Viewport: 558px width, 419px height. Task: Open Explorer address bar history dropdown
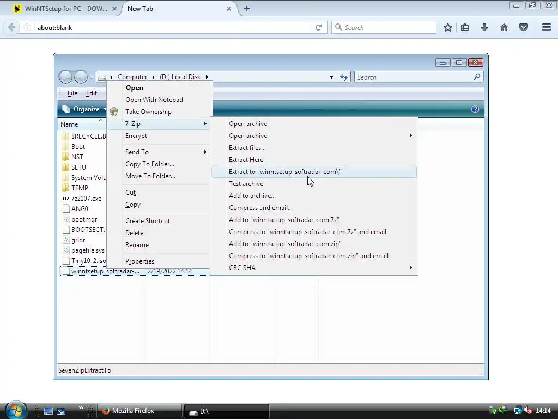tap(331, 77)
